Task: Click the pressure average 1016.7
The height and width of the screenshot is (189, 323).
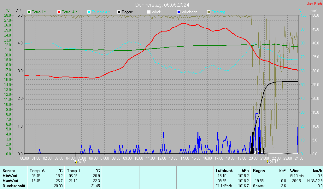Action: point(244,186)
